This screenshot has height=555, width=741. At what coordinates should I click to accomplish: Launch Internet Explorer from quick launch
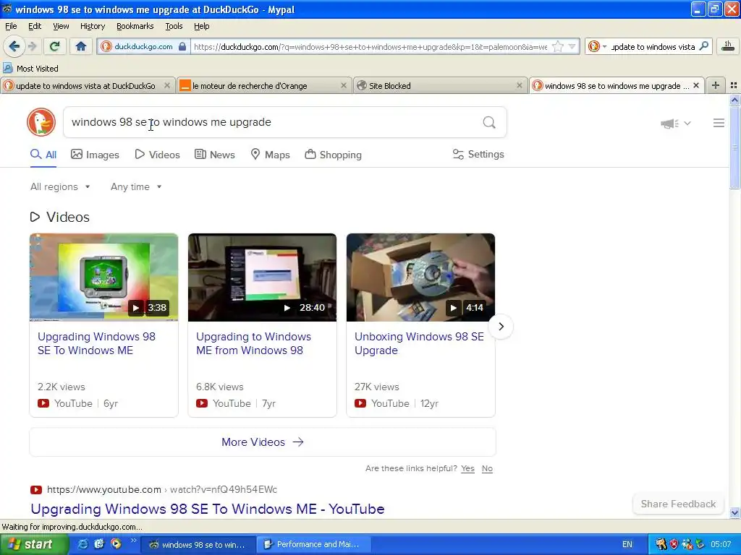click(82, 544)
